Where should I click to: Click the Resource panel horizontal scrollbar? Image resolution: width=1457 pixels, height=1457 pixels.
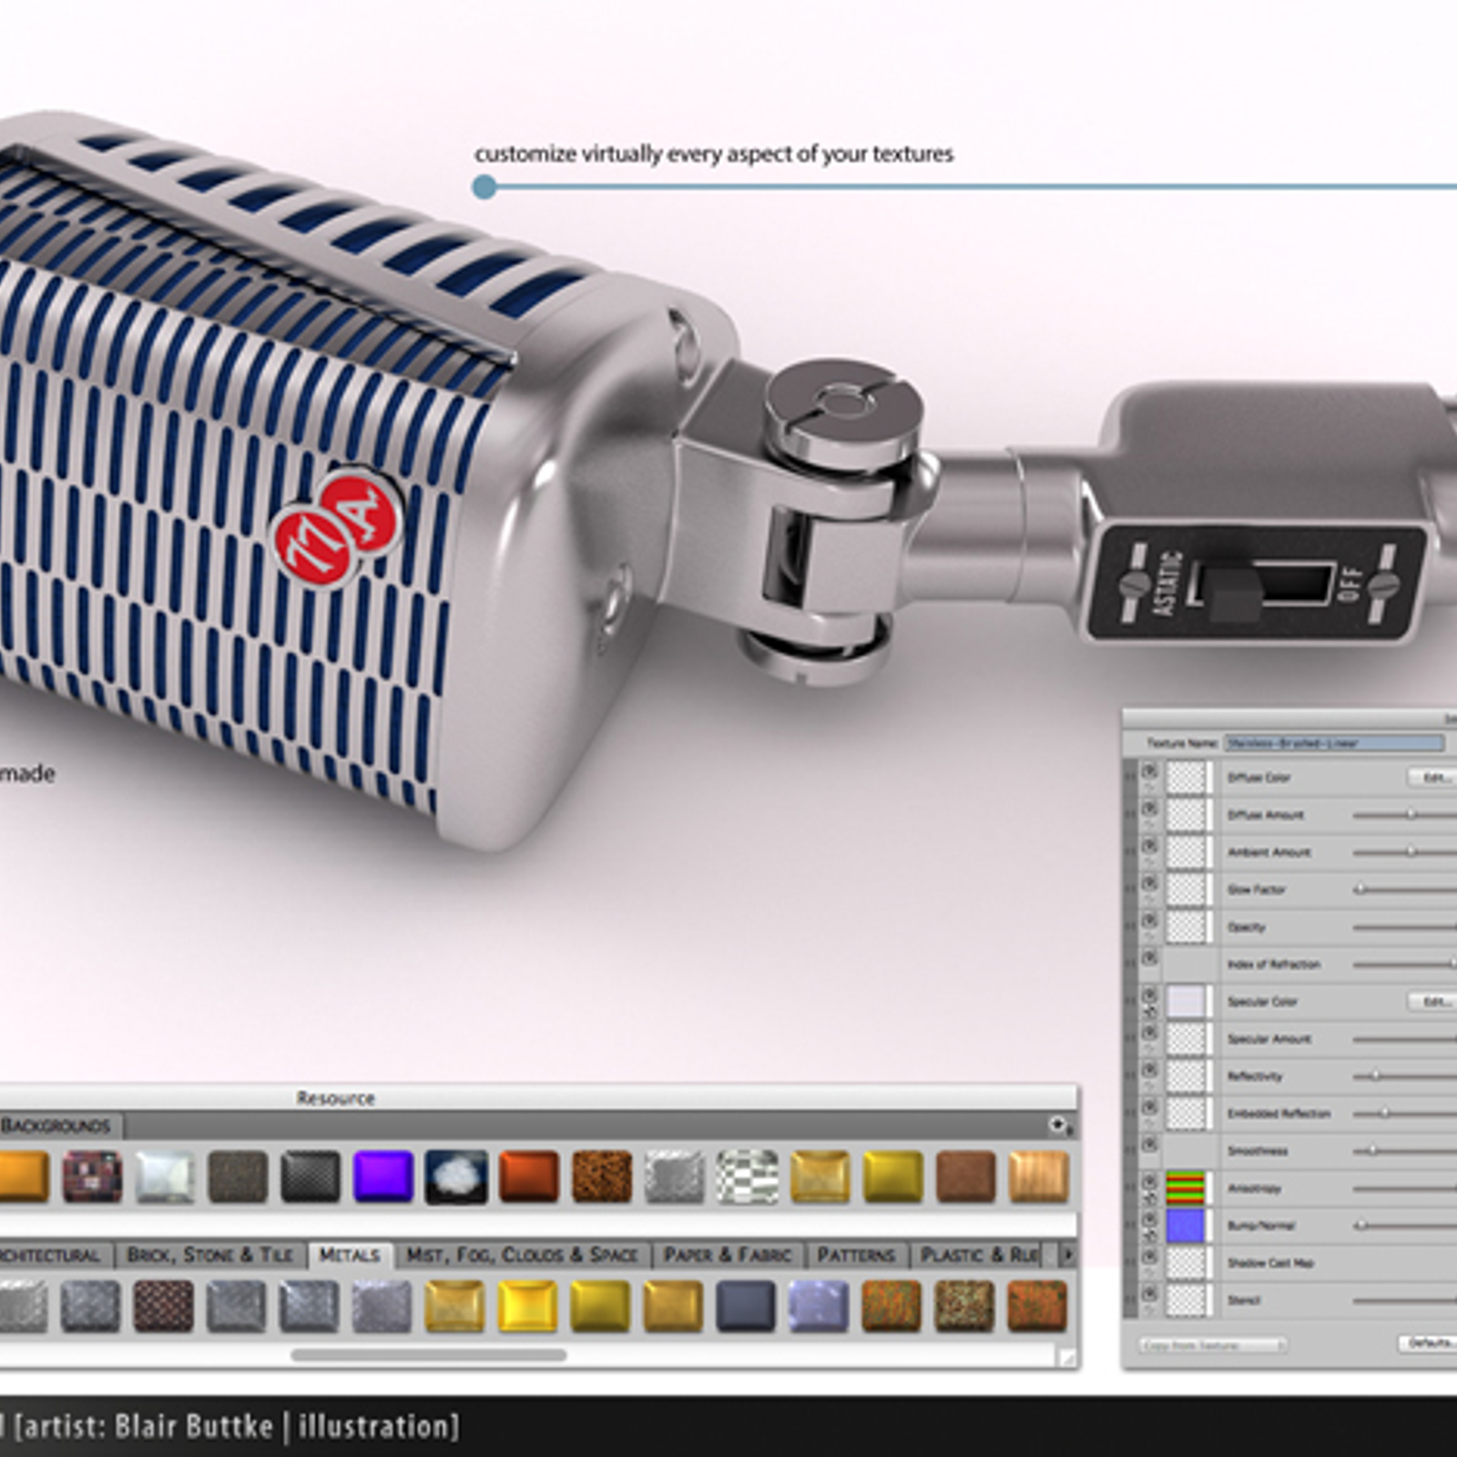[429, 1355]
